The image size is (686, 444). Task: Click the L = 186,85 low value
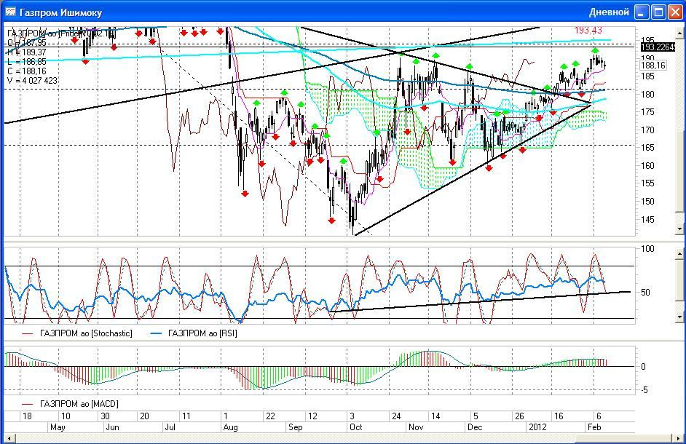[27, 62]
